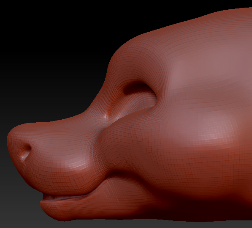This screenshot has height=228, width=252.
Task: Click the nostril on the sculpted snout
Action: (25, 152)
